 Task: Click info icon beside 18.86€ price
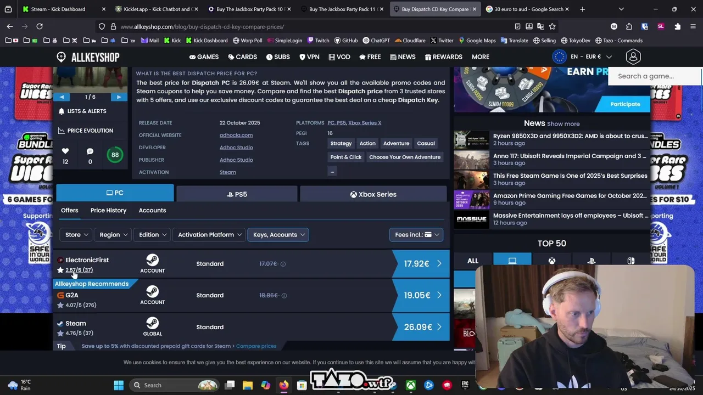284,296
